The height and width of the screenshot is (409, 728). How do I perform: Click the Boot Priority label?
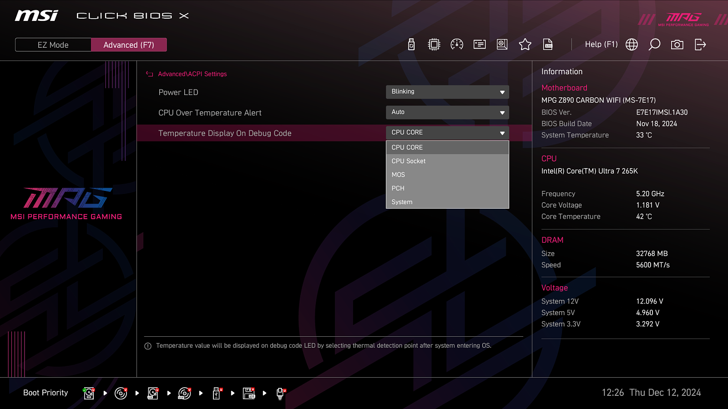[45, 393]
